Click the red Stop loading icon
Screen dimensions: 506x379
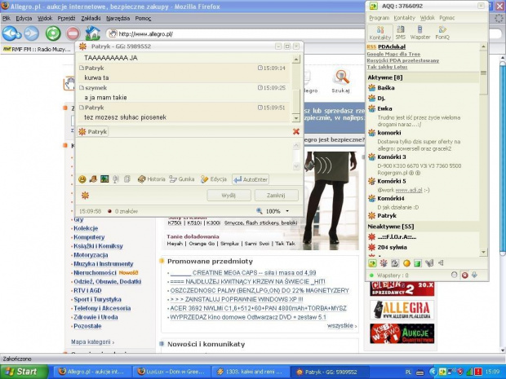coord(73,33)
